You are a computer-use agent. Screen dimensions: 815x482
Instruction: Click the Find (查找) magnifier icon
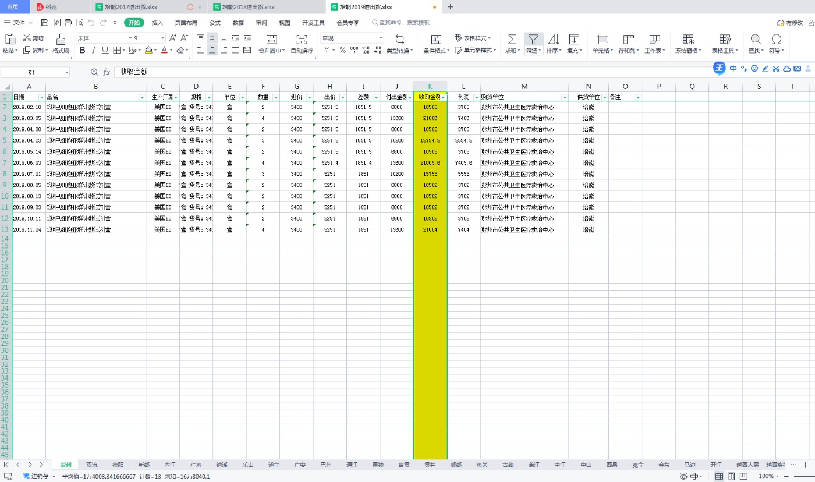click(755, 40)
